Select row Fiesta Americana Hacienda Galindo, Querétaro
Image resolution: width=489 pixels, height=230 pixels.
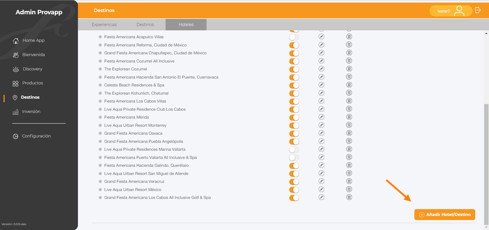(146, 165)
